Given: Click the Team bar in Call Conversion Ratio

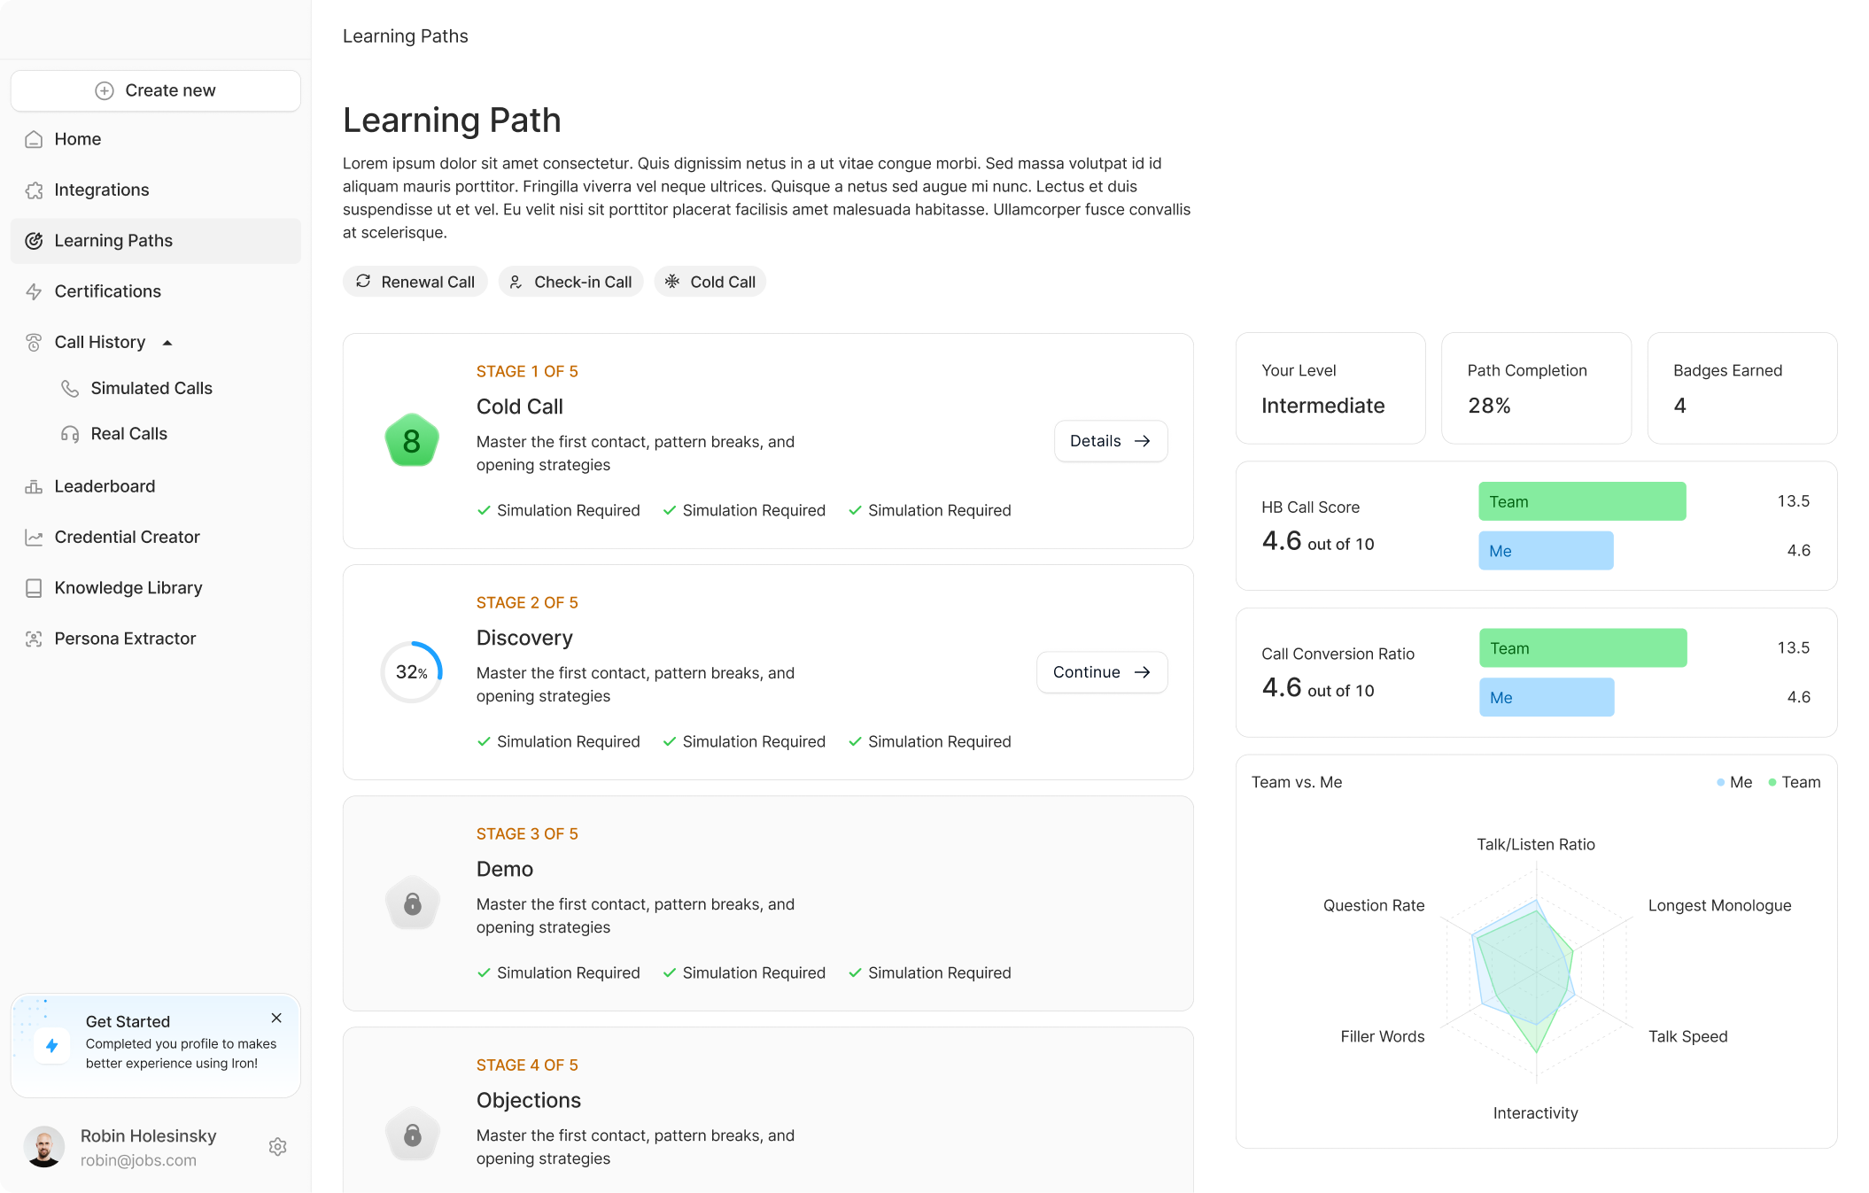Looking at the screenshot, I should pos(1583,648).
